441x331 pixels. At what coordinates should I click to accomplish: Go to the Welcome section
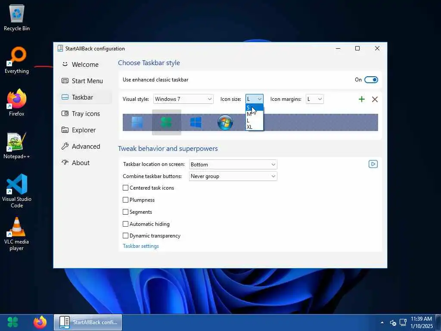85,65
